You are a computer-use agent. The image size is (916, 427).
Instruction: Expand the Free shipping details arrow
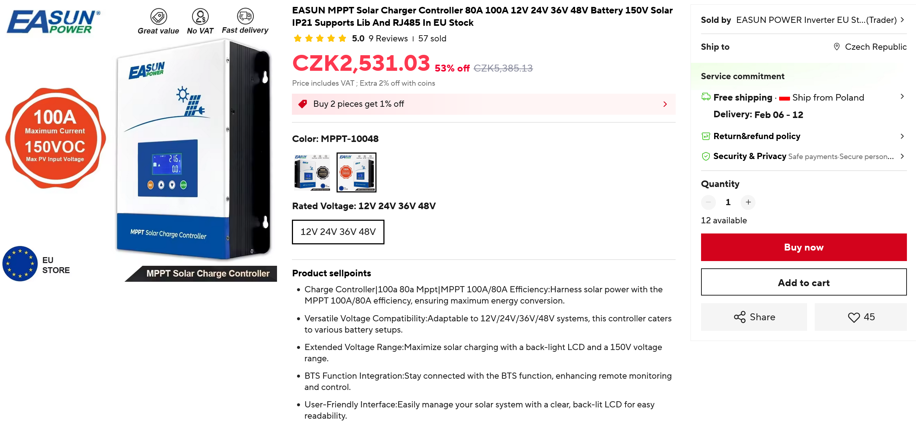pyautogui.click(x=902, y=96)
